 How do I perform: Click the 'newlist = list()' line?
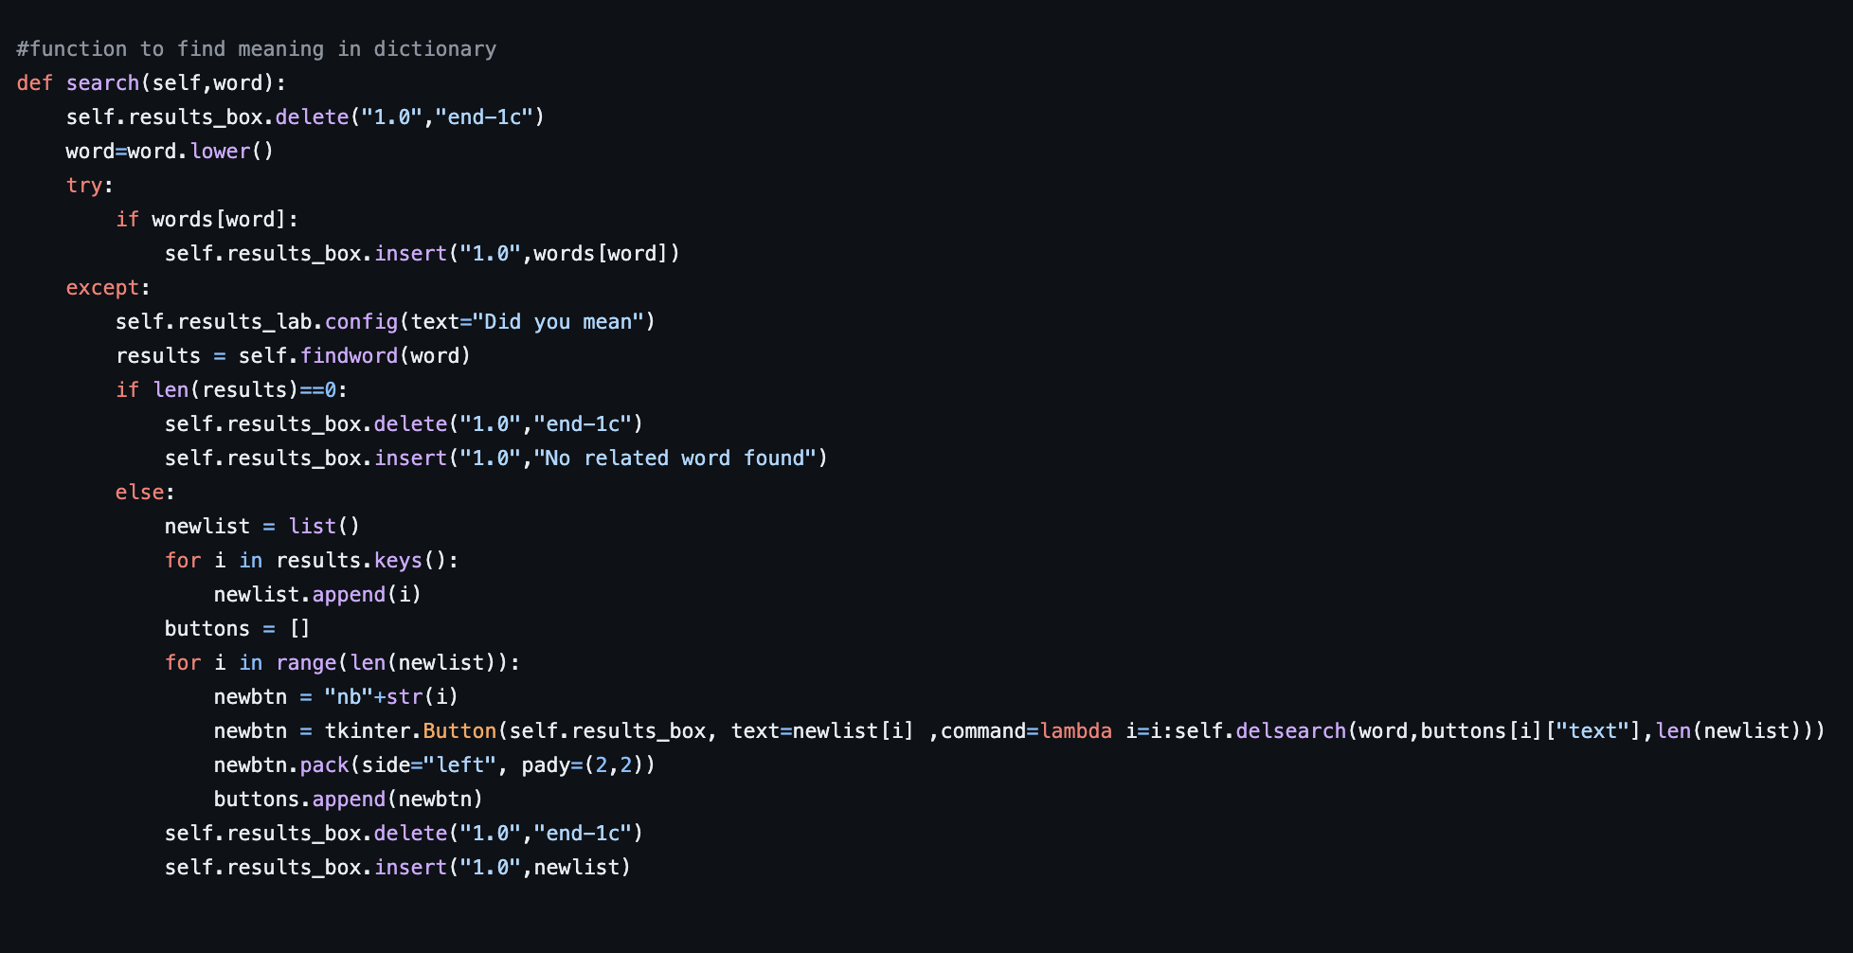261,527
